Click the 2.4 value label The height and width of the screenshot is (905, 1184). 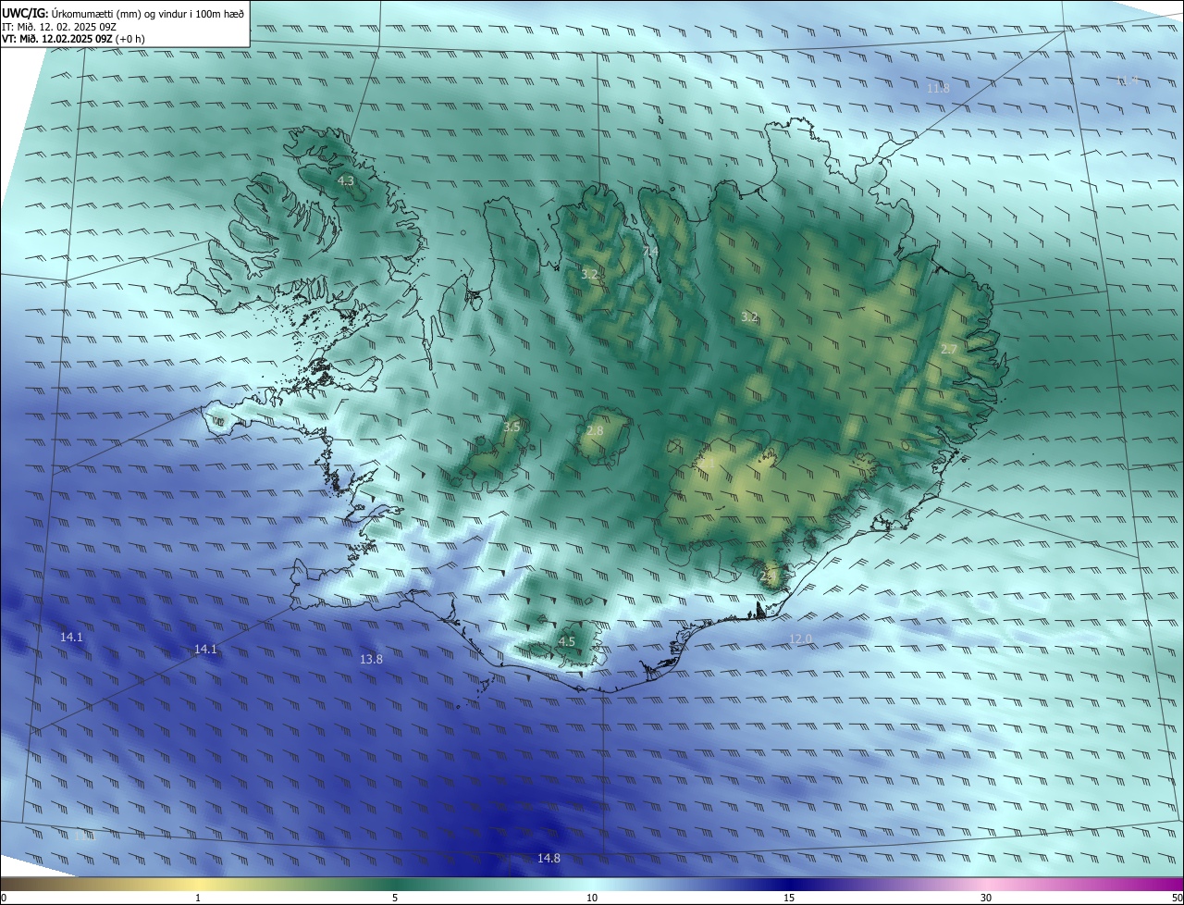pyautogui.click(x=767, y=576)
